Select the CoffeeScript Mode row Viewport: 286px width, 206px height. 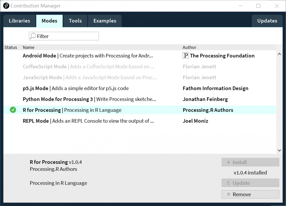pyautogui.click(x=140, y=67)
